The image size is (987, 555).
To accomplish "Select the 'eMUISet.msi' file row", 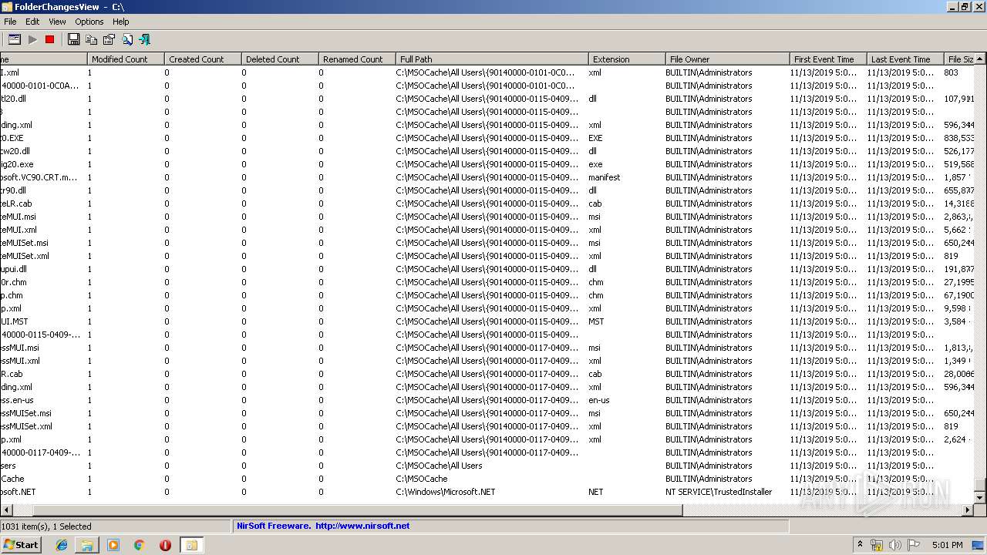I will tap(487, 243).
